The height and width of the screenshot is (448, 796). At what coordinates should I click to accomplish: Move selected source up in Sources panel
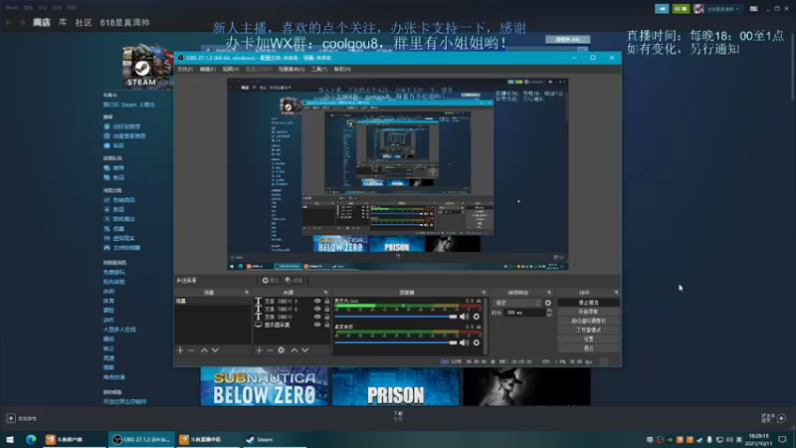click(x=294, y=350)
